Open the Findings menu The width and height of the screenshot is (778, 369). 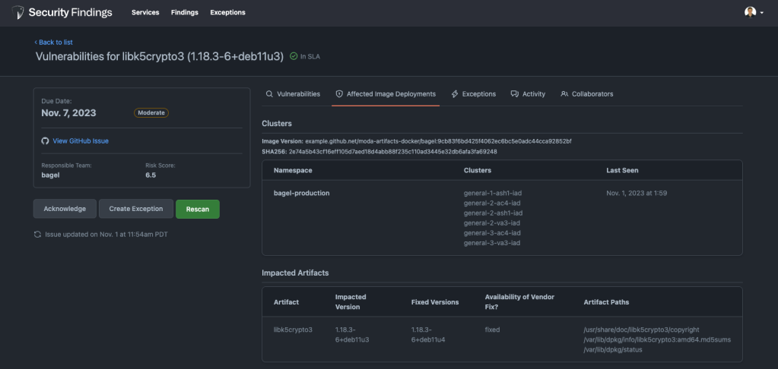click(x=185, y=12)
